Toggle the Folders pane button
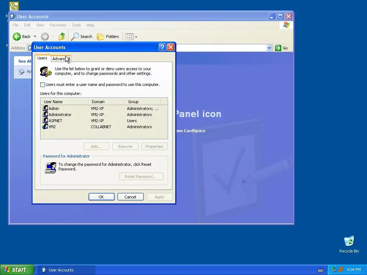367x275 pixels. click(108, 37)
